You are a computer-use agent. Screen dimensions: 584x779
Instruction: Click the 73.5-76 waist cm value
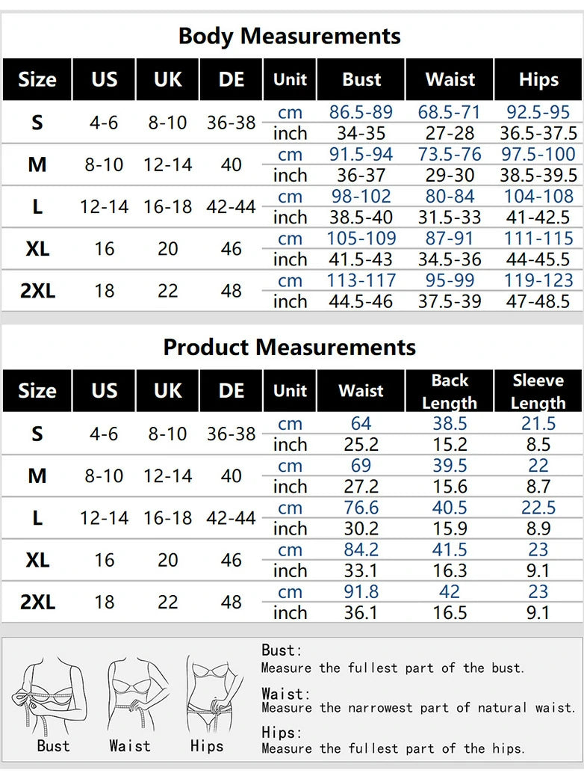point(450,155)
